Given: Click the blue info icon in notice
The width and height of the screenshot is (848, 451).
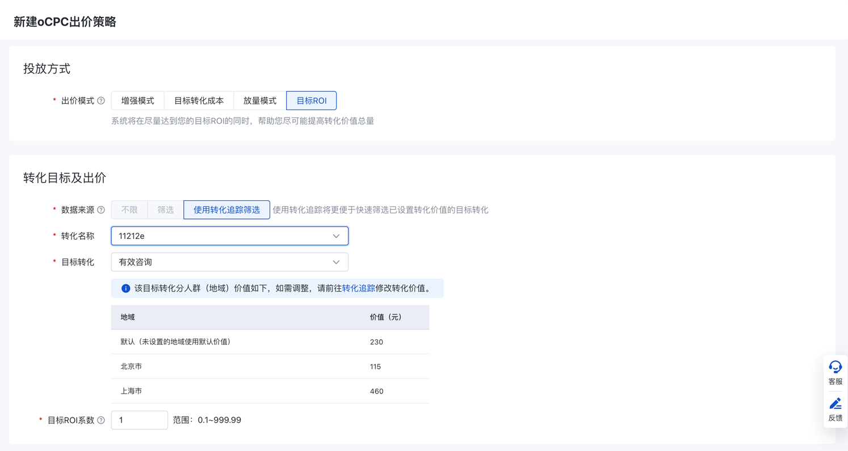Looking at the screenshot, I should (x=125, y=288).
